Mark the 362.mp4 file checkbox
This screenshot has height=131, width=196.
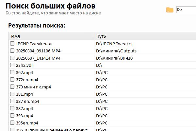[x=12, y=72]
